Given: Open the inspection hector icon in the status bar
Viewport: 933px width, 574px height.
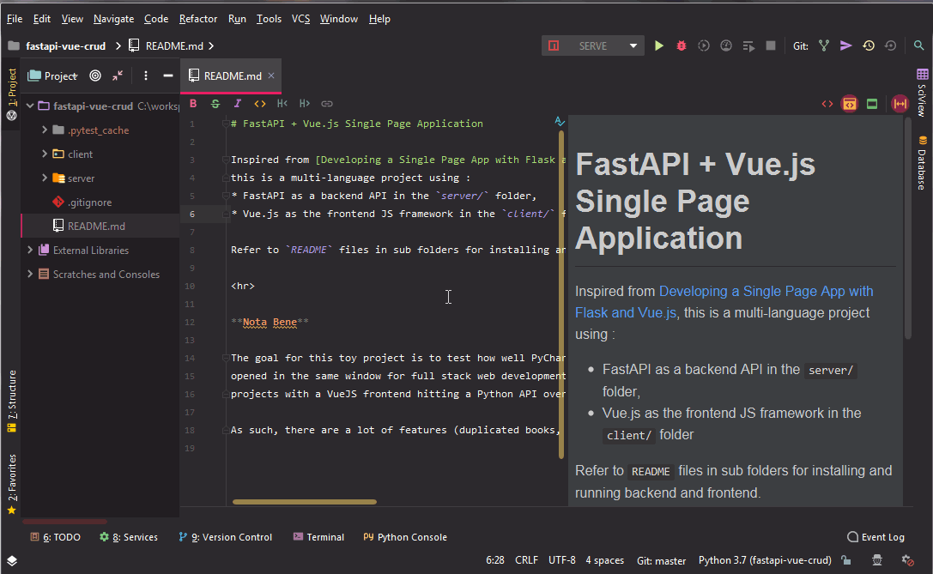Looking at the screenshot, I should 877,560.
